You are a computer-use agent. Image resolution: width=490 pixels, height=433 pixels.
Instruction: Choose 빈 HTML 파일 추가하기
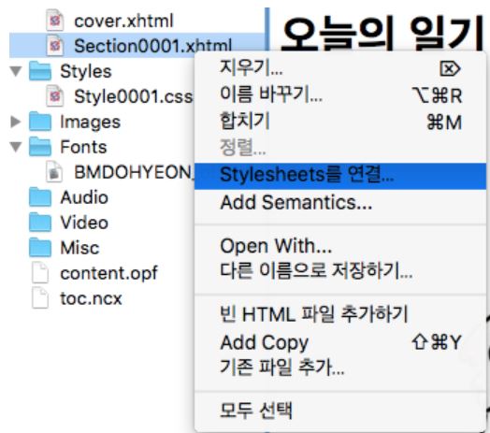point(340,314)
